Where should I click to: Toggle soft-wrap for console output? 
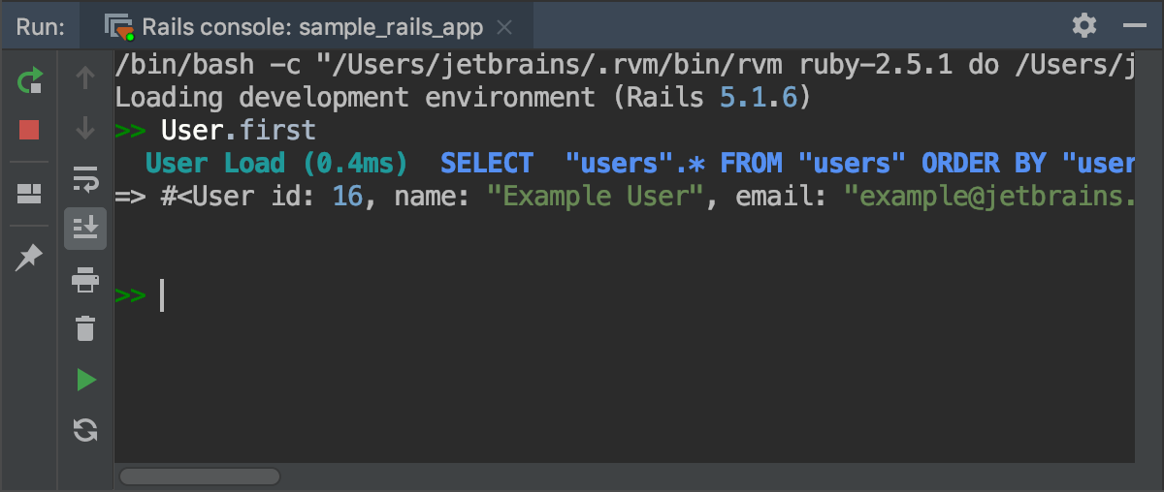tap(85, 179)
